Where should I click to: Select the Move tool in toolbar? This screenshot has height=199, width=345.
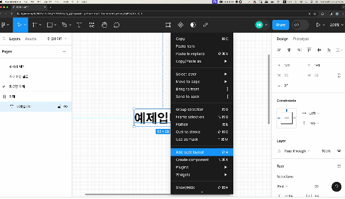click(19, 25)
